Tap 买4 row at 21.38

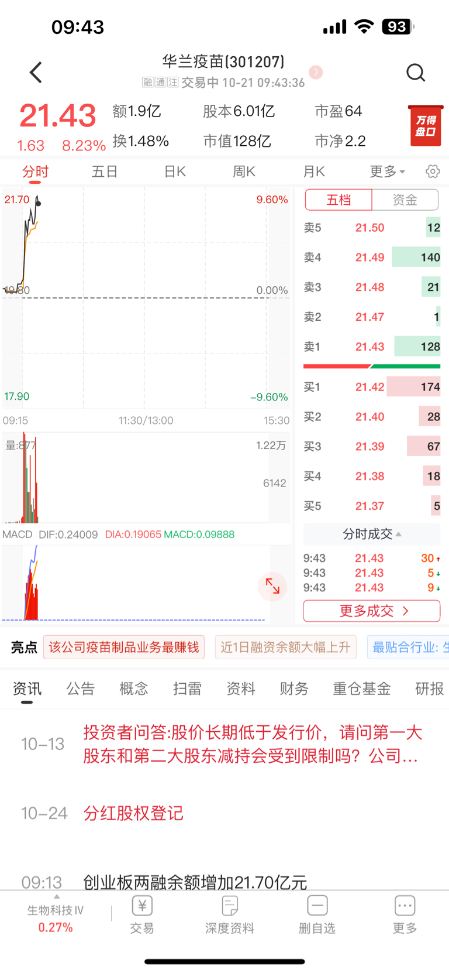pyautogui.click(x=372, y=476)
